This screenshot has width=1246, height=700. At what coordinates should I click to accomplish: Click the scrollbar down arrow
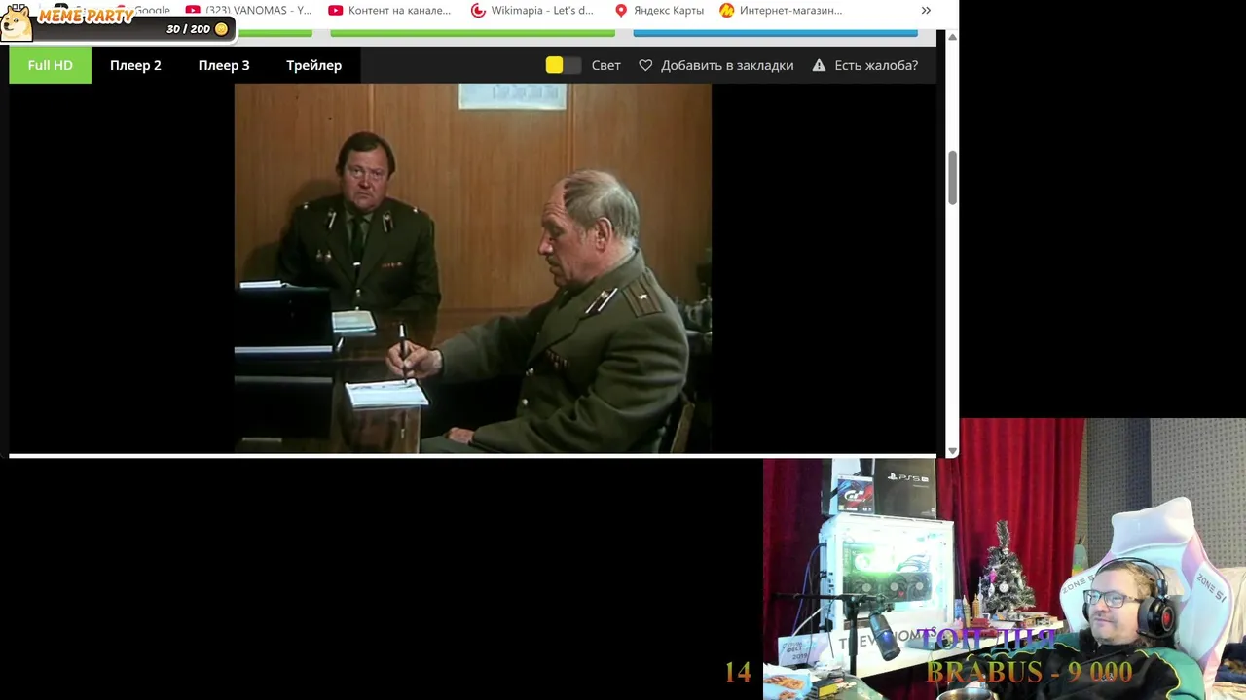[x=952, y=451]
